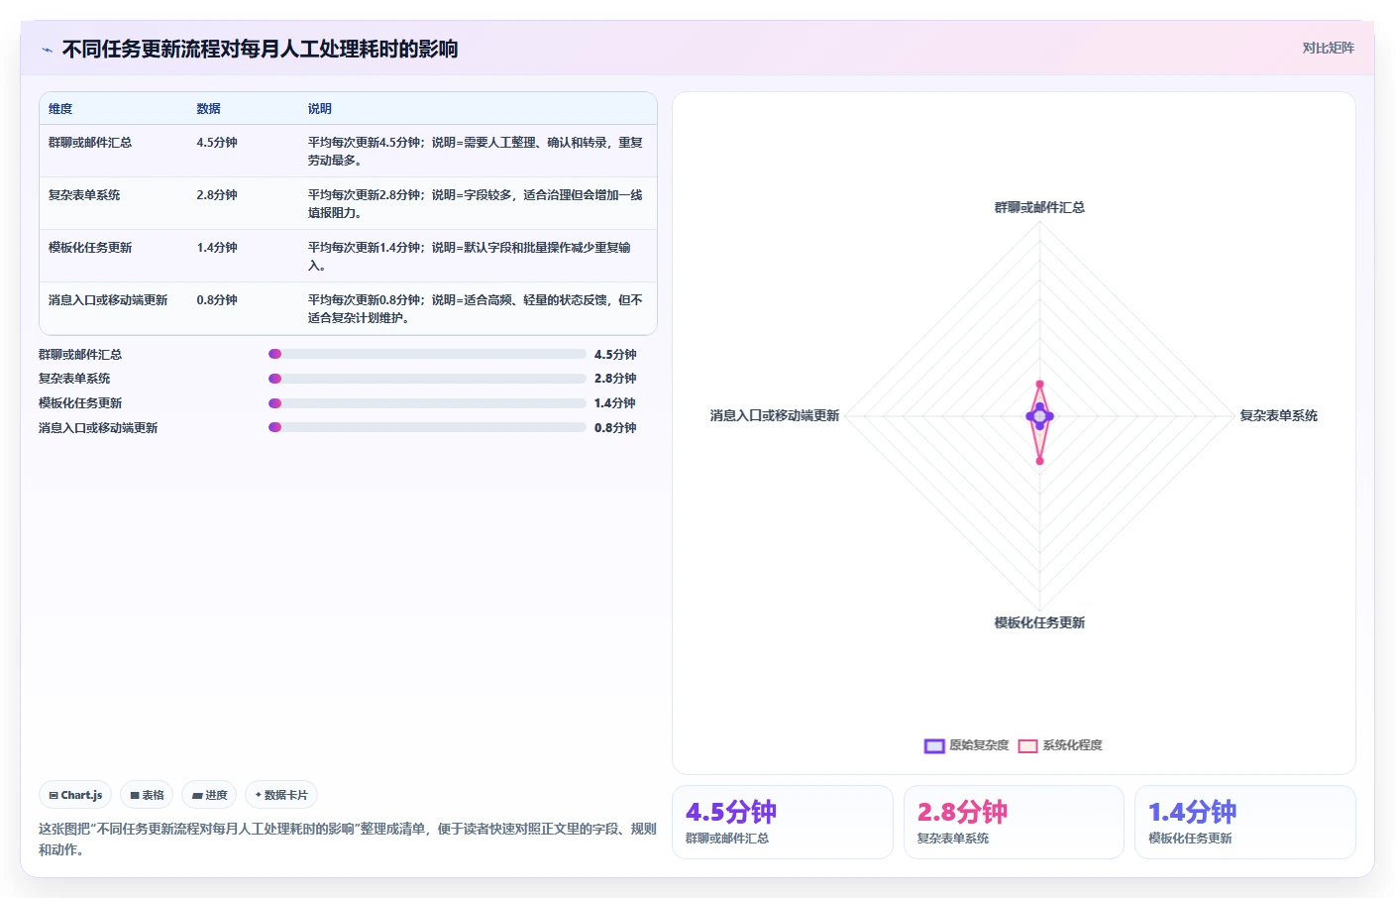Click the 模板化任务更新 radar axis label
The width and height of the screenshot is (1395, 898).
point(1039,623)
